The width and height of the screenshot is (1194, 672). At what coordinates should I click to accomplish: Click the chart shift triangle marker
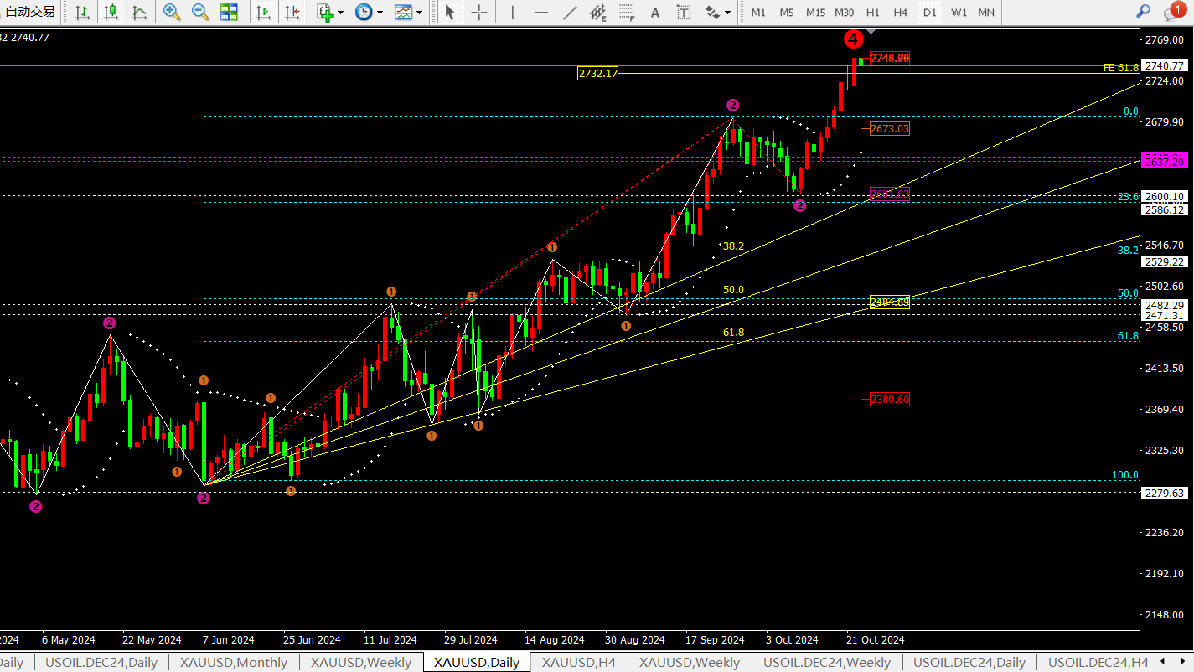(871, 31)
